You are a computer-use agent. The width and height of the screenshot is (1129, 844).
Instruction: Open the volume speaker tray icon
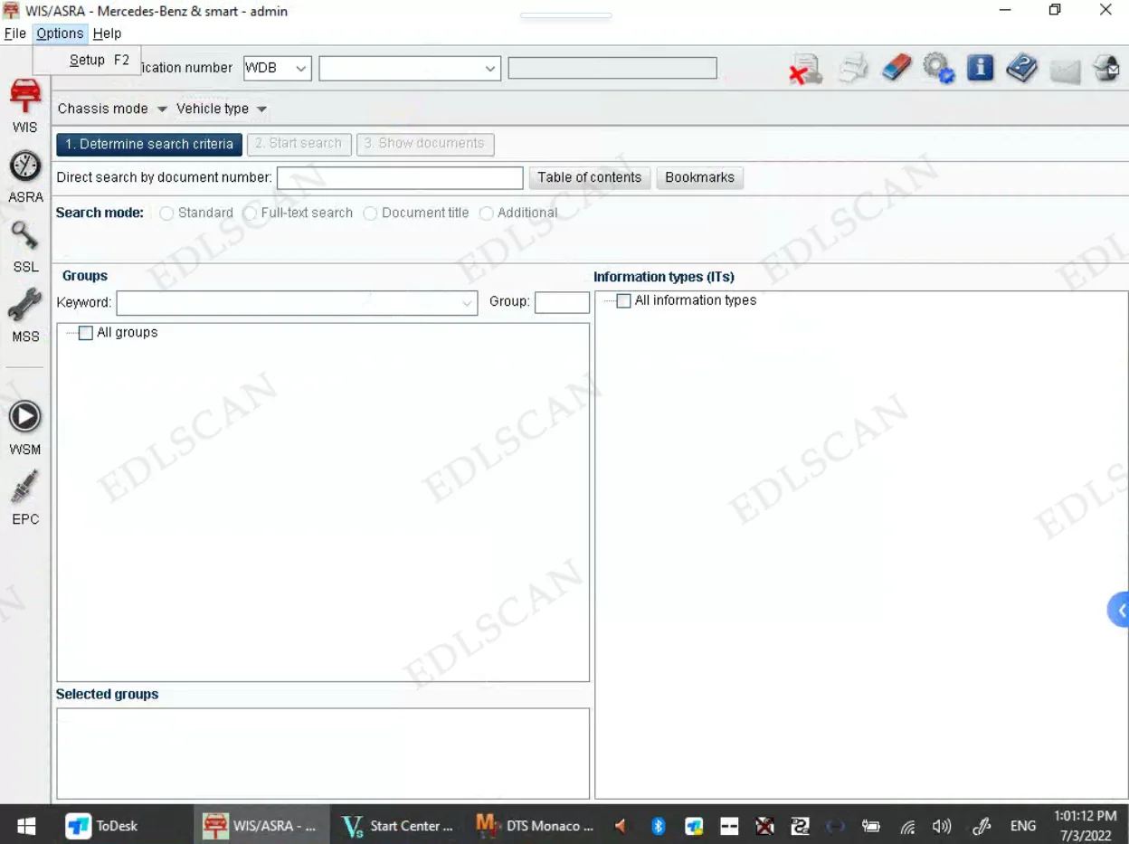pyautogui.click(x=942, y=826)
